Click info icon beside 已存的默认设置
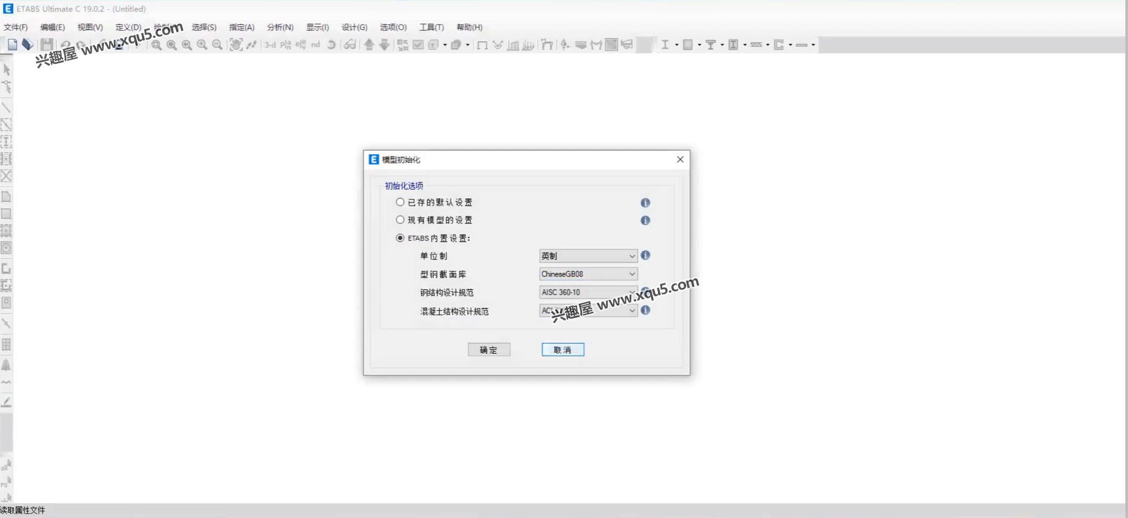Image resolution: width=1128 pixels, height=518 pixels. tap(645, 203)
